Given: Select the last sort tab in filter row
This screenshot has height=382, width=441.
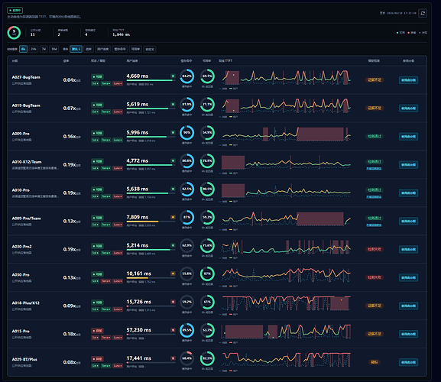Looking at the screenshot, I should click(x=150, y=49).
